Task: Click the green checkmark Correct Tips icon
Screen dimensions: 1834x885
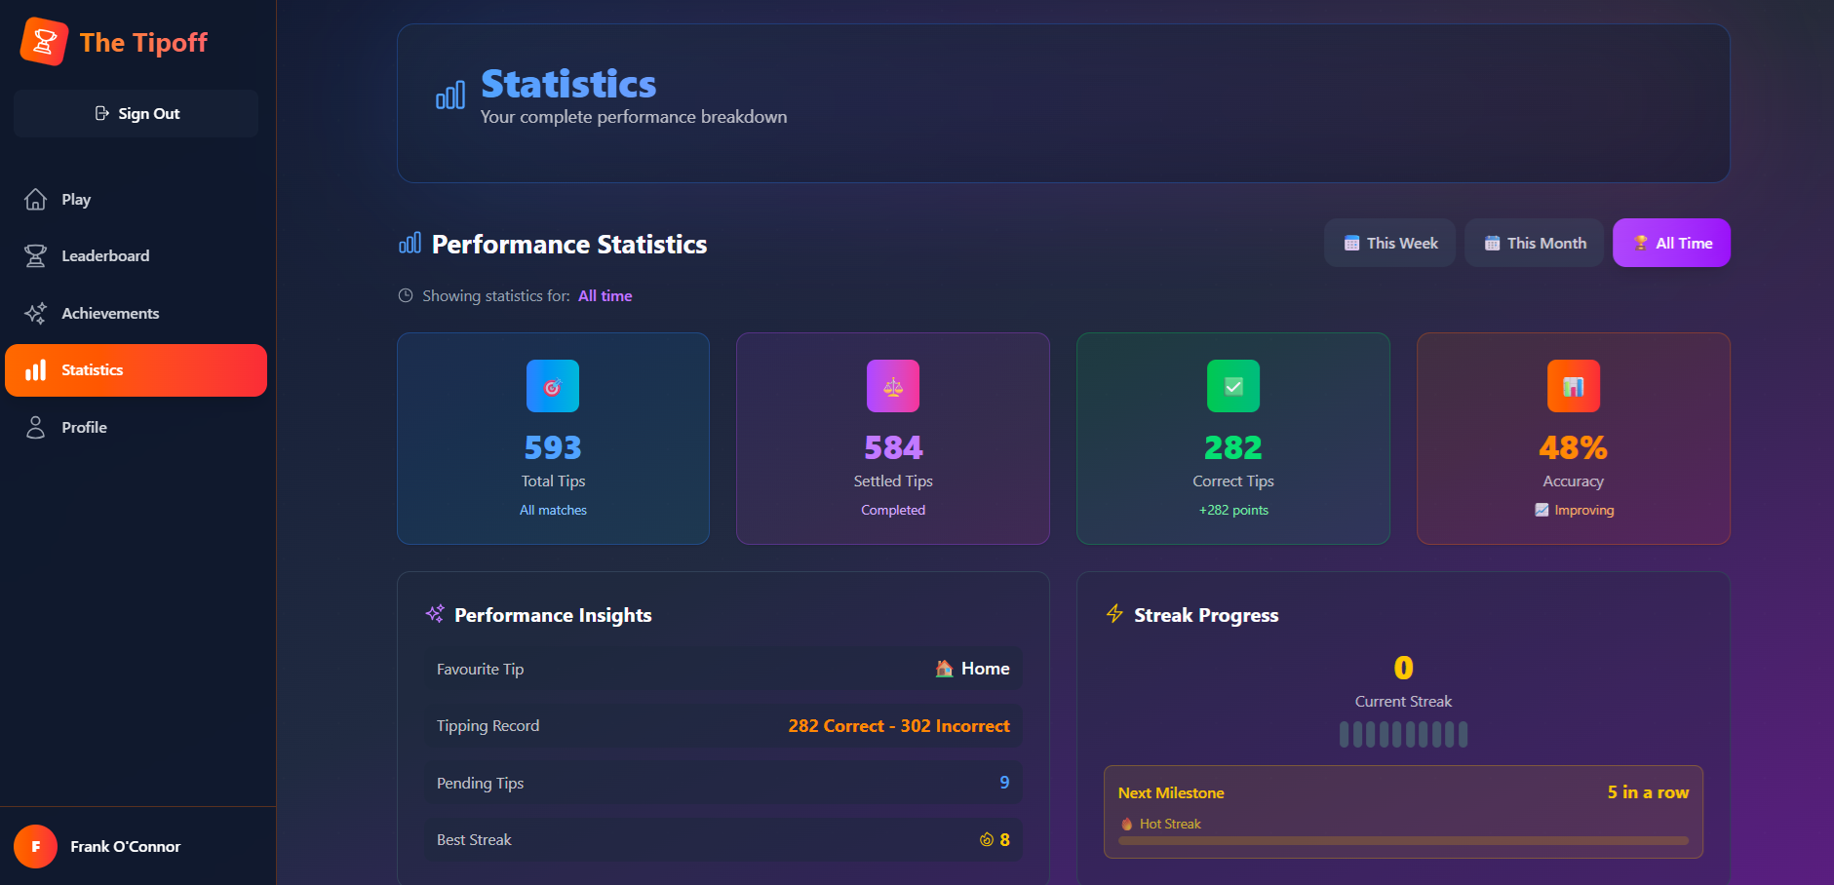Action: pyautogui.click(x=1232, y=386)
